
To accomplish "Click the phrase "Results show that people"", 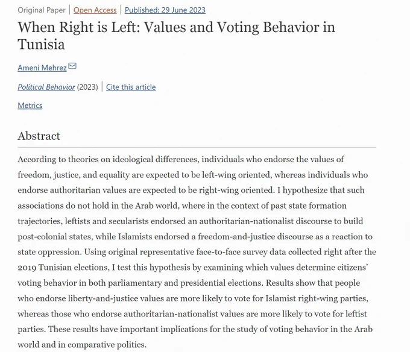I will [x=313, y=283].
